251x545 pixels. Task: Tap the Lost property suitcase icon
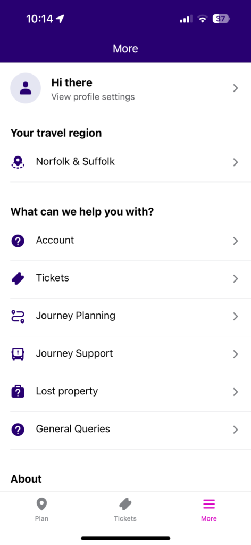pos(18,392)
